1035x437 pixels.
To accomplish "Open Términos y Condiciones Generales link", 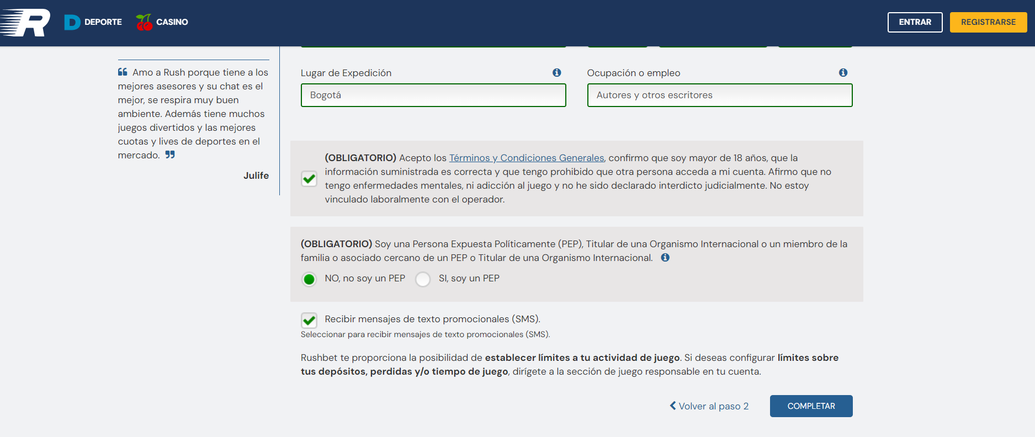I will pos(527,158).
